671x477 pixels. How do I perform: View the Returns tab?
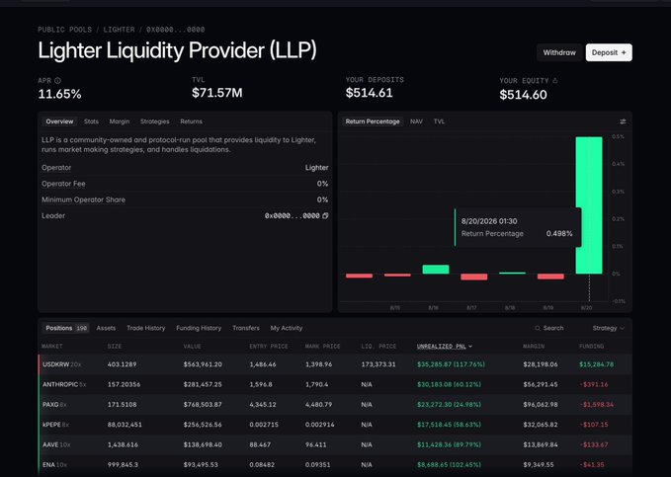click(x=191, y=121)
